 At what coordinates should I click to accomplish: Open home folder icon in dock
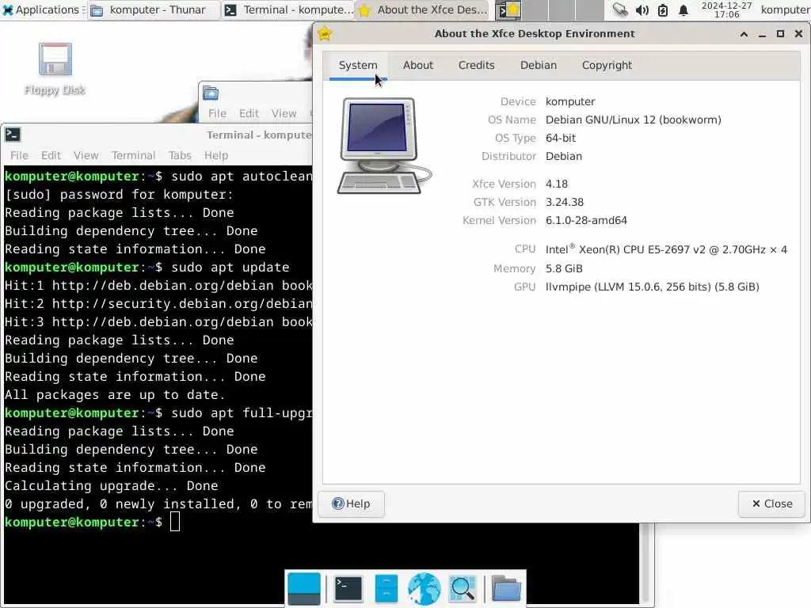click(x=506, y=588)
